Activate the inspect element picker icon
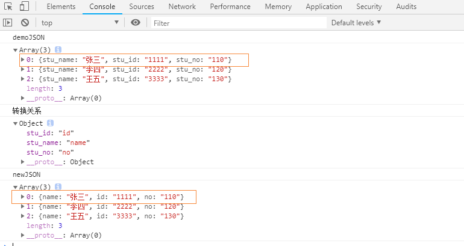 click(8, 7)
